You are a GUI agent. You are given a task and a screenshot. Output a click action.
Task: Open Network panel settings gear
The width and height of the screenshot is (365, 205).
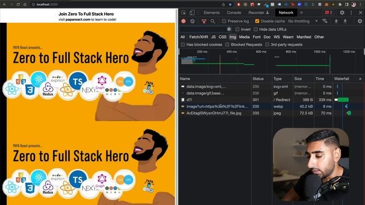(x=360, y=21)
